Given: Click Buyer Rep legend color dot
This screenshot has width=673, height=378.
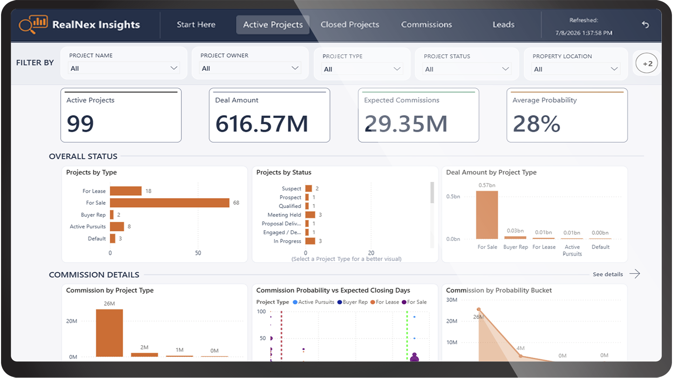Looking at the screenshot, I should pos(340,302).
